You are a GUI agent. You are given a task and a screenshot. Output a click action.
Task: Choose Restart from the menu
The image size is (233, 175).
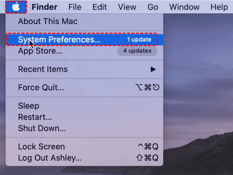click(35, 117)
